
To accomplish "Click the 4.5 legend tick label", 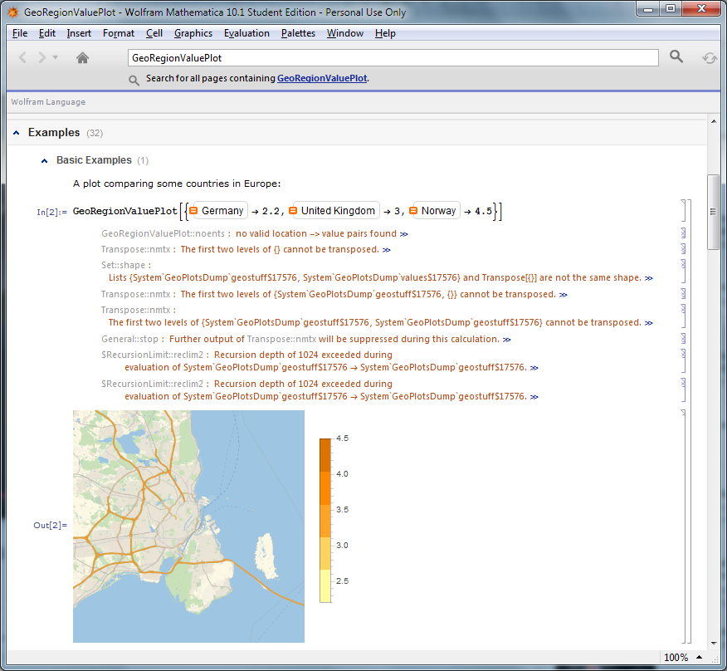I will [342, 438].
